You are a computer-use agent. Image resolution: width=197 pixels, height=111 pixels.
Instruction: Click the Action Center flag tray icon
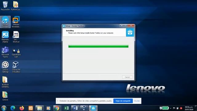tap(174, 108)
